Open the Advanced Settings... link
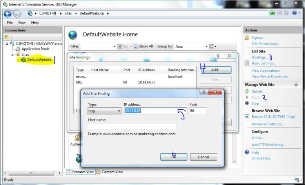The height and width of the screenshot is (185, 305). 267,124
